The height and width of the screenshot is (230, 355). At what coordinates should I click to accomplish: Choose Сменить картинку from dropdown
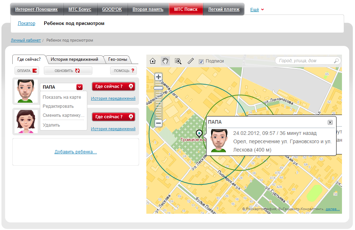63,115
